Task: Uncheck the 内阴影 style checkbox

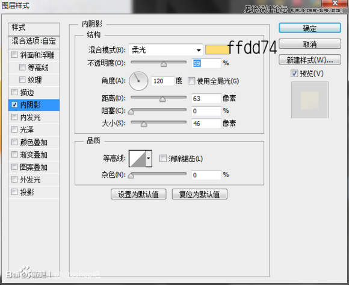Action: click(x=14, y=104)
